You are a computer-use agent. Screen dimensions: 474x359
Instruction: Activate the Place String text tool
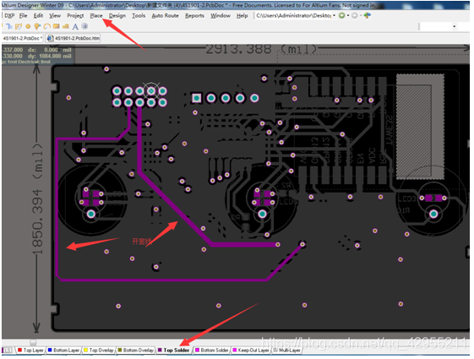click(75, 26)
